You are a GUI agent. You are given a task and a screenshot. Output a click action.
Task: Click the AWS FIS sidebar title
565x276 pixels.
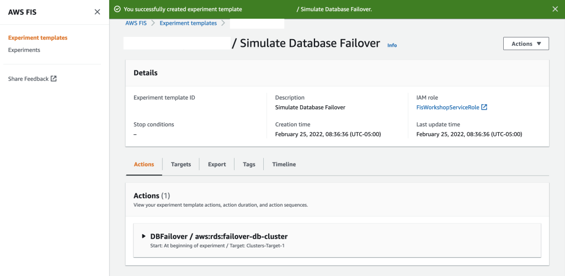click(22, 12)
